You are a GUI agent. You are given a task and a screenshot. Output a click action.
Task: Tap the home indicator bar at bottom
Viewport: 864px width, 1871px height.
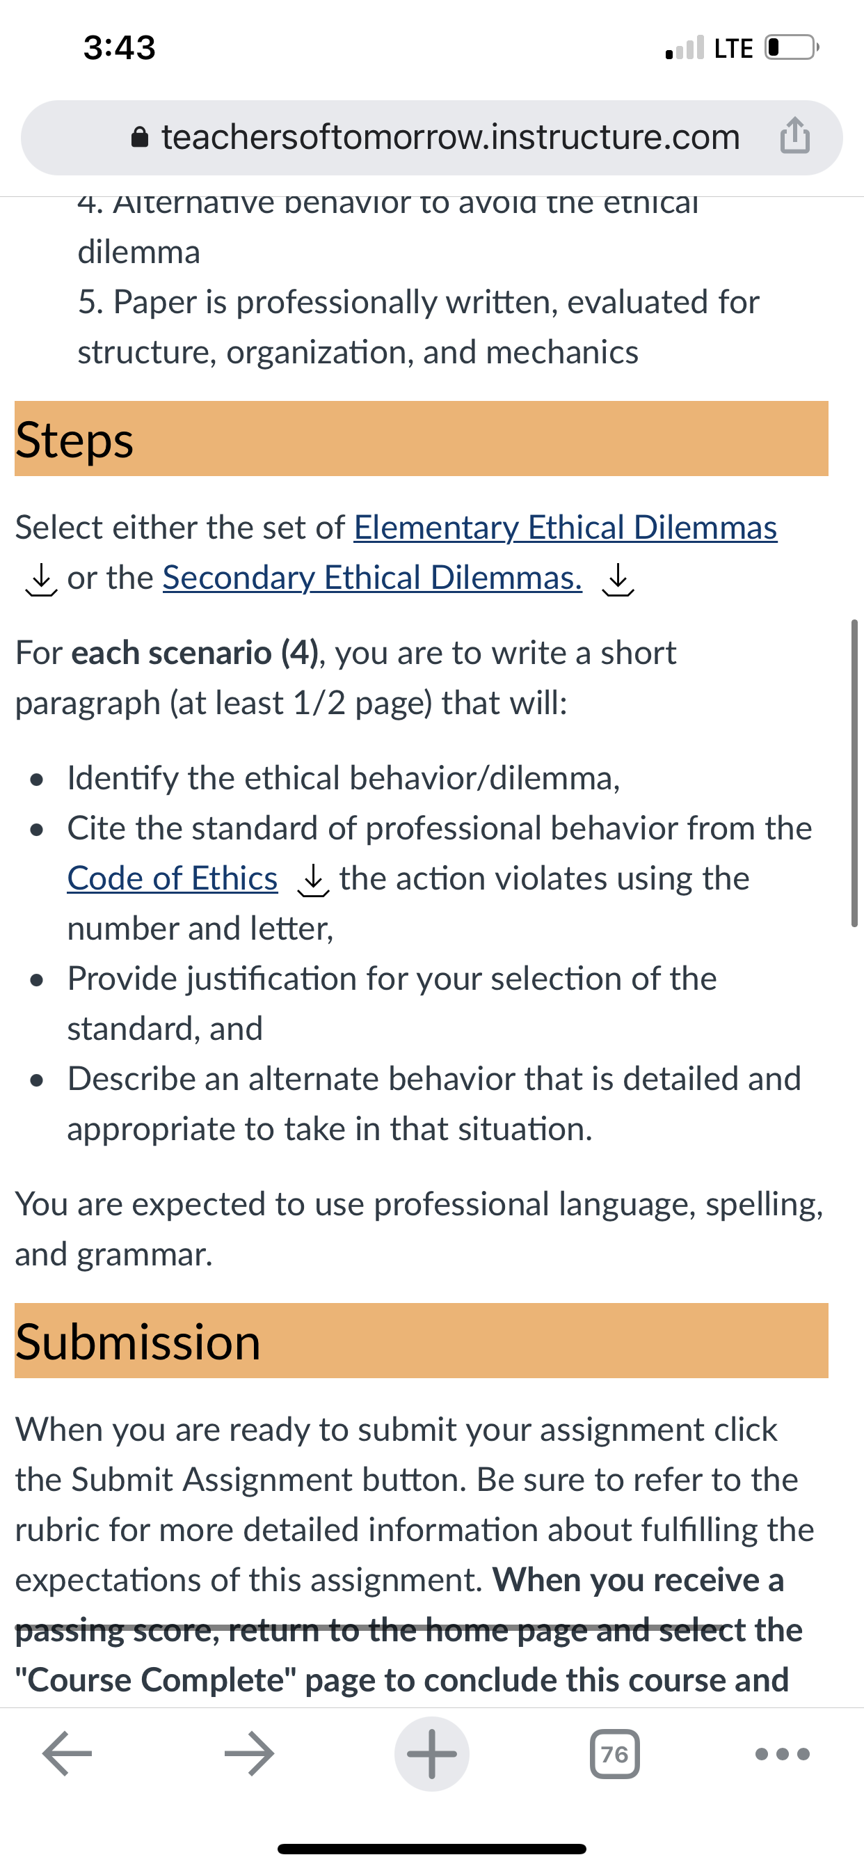pyautogui.click(x=432, y=1849)
